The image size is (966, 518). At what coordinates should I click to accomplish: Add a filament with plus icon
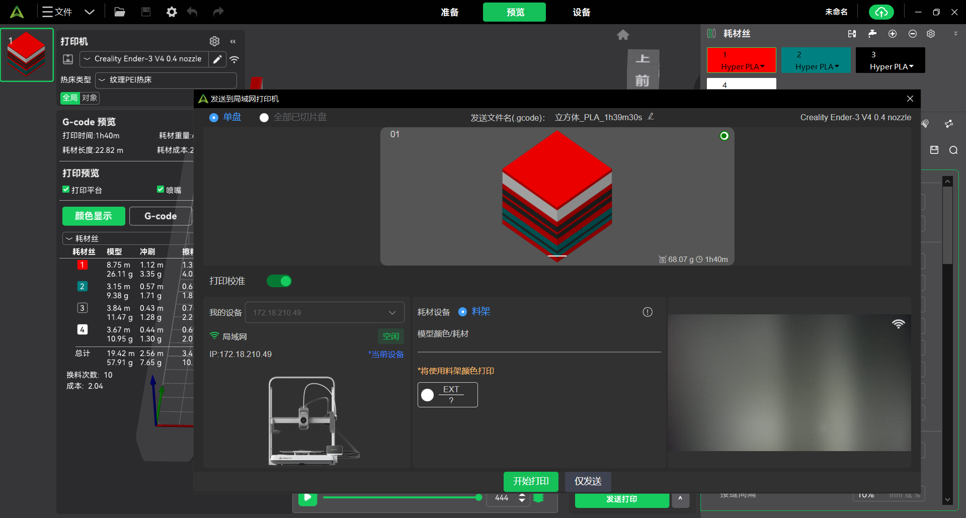pyautogui.click(x=893, y=34)
